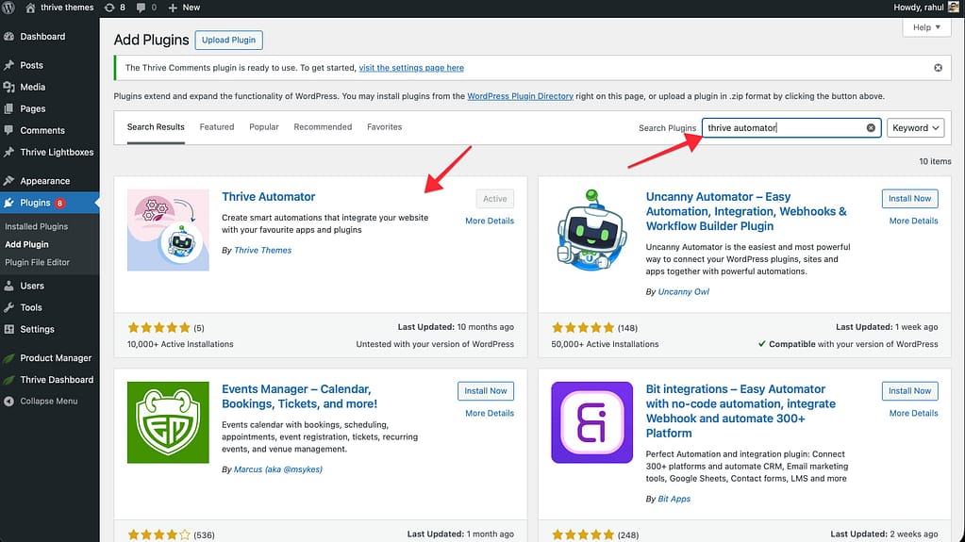This screenshot has height=542, width=965.
Task: Click the Events Manager plugin icon
Action: (x=168, y=422)
